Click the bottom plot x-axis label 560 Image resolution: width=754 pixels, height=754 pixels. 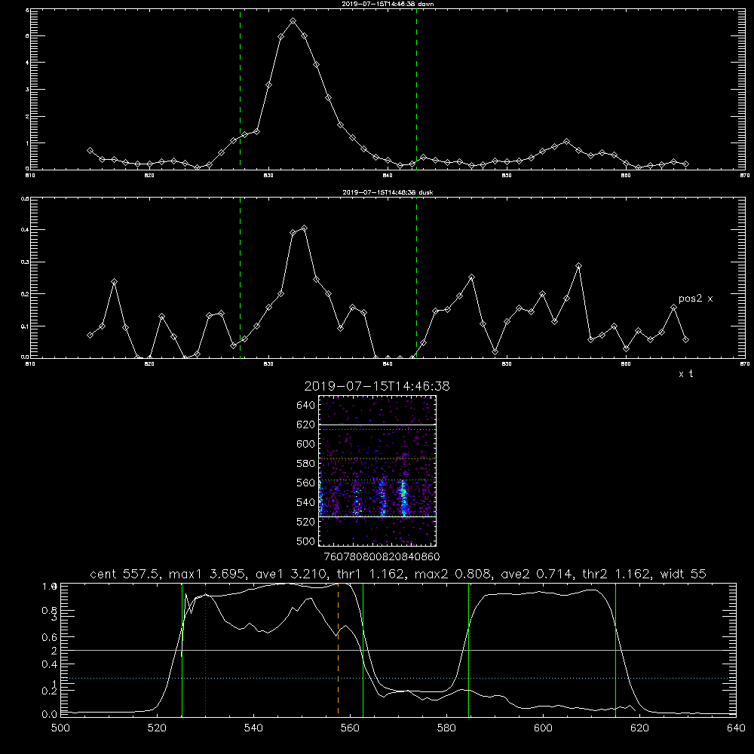350,728
